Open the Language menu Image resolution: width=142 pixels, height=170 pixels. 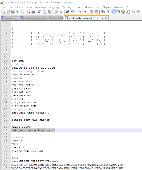[55, 7]
